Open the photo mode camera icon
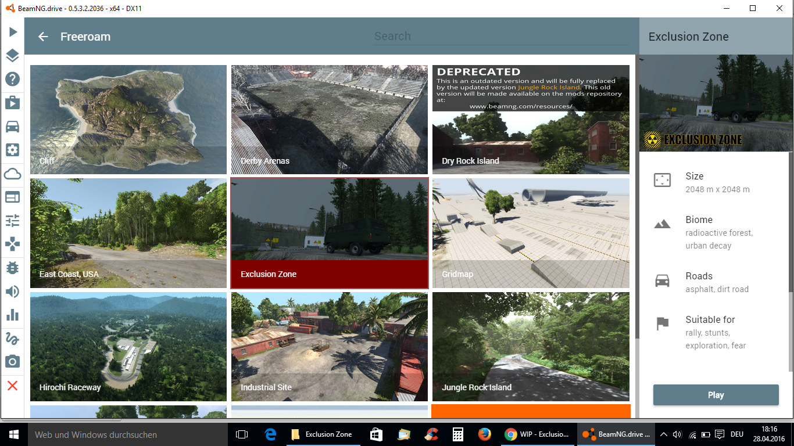Image resolution: width=794 pixels, height=446 pixels. (x=13, y=362)
